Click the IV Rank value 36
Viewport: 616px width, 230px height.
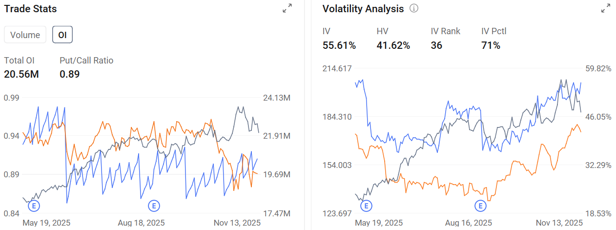point(436,45)
